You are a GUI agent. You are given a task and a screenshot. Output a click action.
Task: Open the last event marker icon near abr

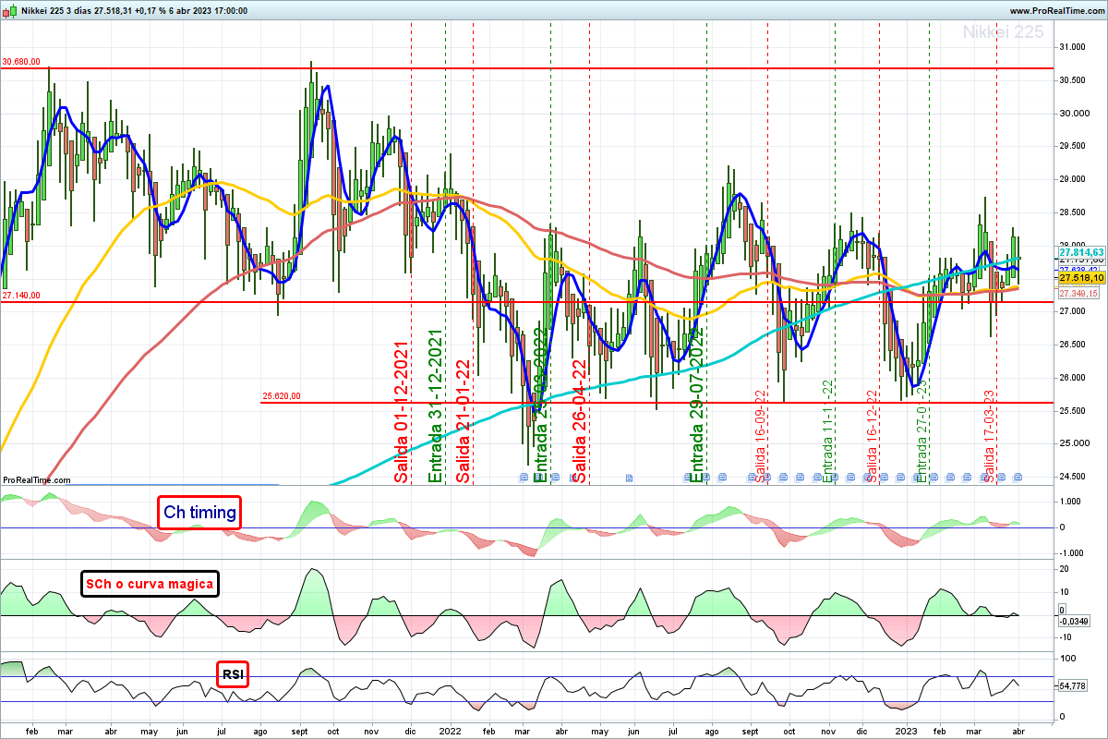tap(1019, 478)
